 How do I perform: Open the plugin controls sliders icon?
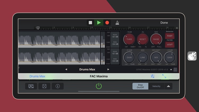click(x=153, y=76)
